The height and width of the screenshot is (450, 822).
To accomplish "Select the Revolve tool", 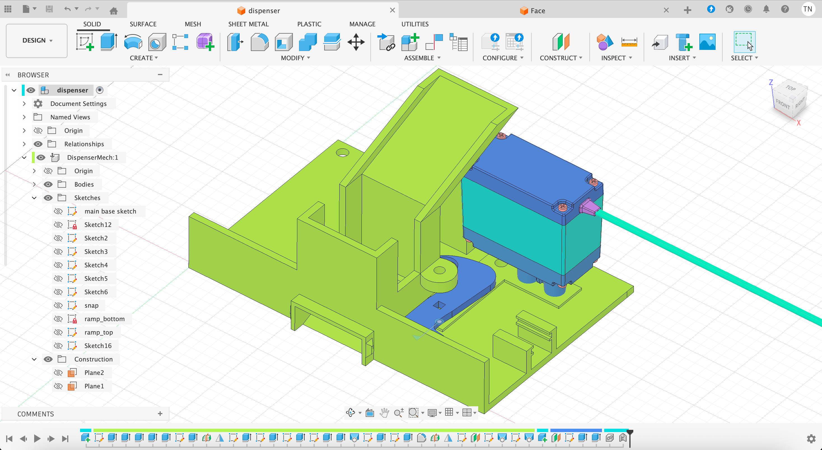I will point(133,42).
